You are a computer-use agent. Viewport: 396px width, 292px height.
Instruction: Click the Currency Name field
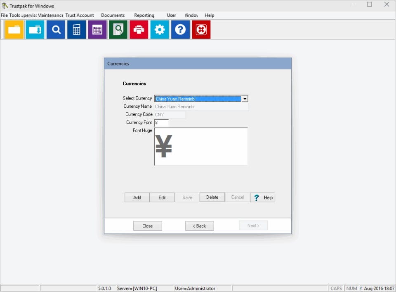(201, 107)
